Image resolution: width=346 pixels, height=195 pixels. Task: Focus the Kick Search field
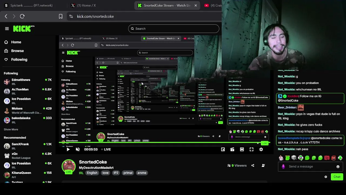pyautogui.click(x=174, y=28)
